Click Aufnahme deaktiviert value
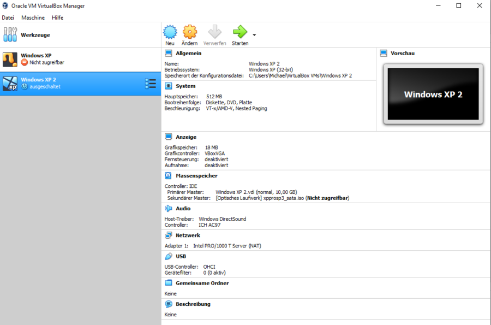 tap(217, 165)
